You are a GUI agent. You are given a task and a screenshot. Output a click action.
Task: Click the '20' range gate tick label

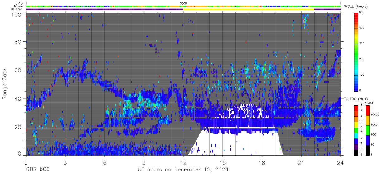[18, 127]
